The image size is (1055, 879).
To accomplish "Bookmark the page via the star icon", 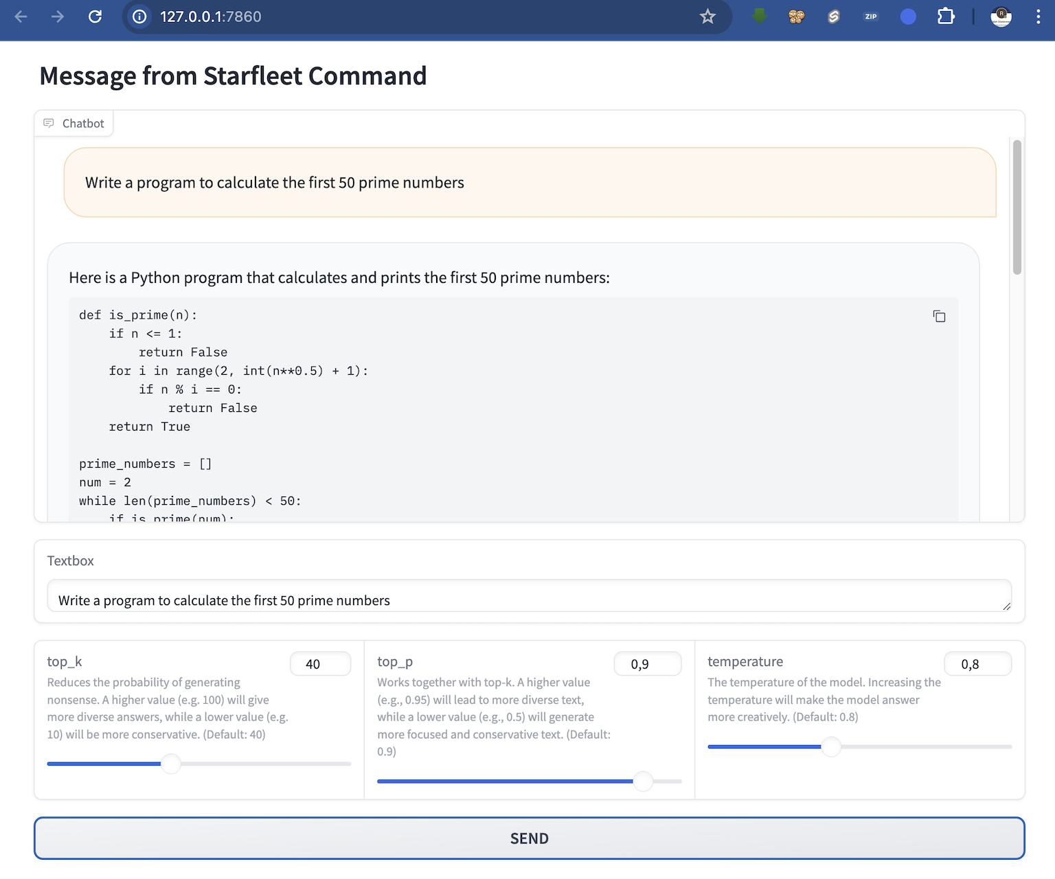I will [x=707, y=16].
